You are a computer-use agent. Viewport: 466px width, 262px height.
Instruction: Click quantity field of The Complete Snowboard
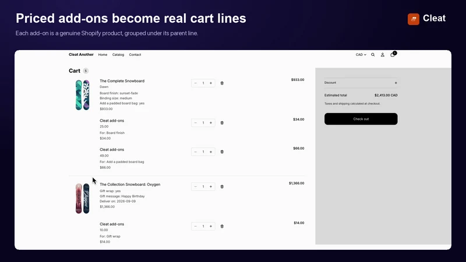coord(203,83)
